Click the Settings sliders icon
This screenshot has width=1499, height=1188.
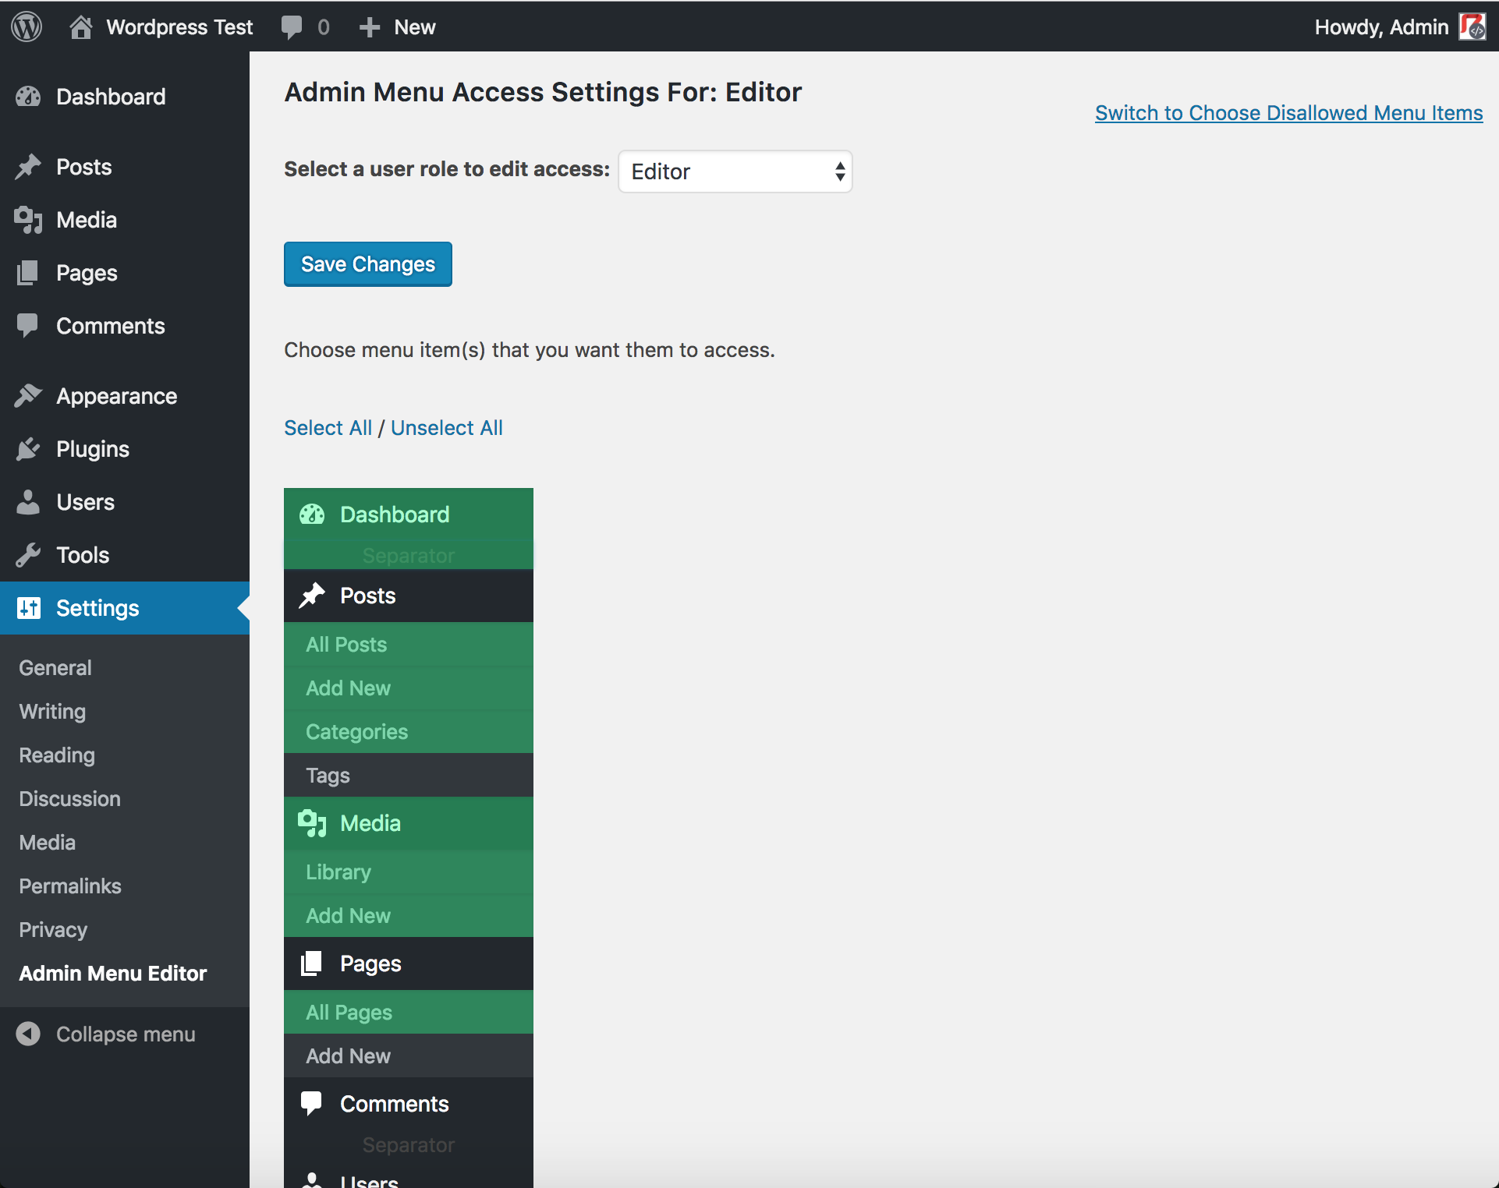point(28,608)
